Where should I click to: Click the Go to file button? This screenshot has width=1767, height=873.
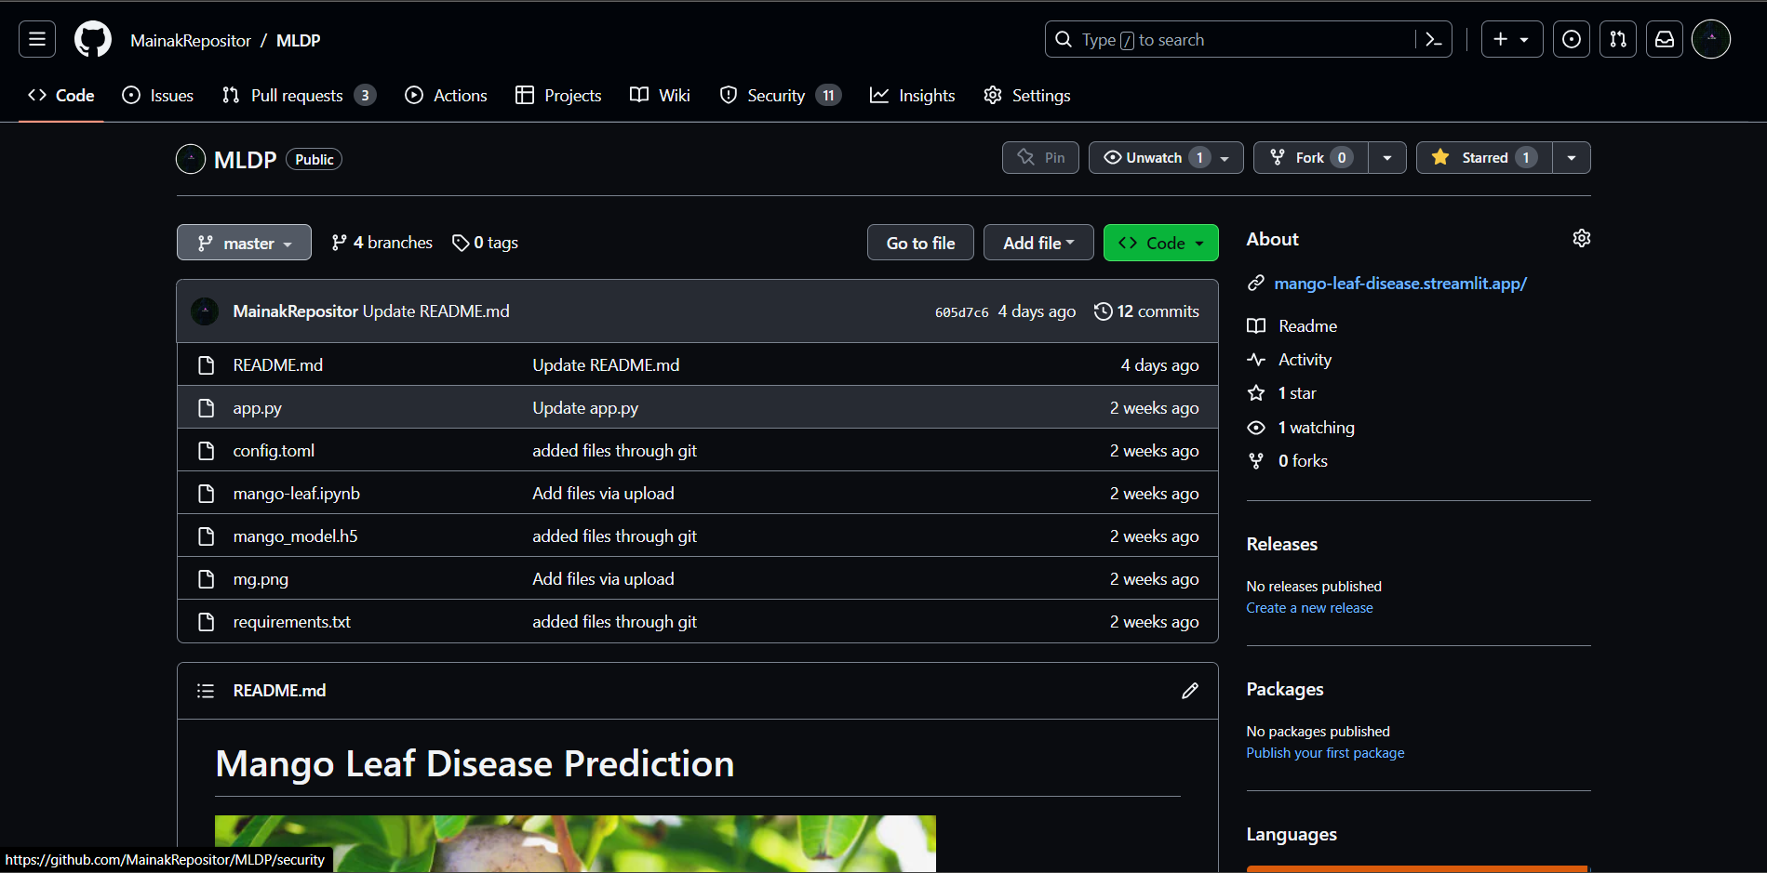pyautogui.click(x=919, y=243)
